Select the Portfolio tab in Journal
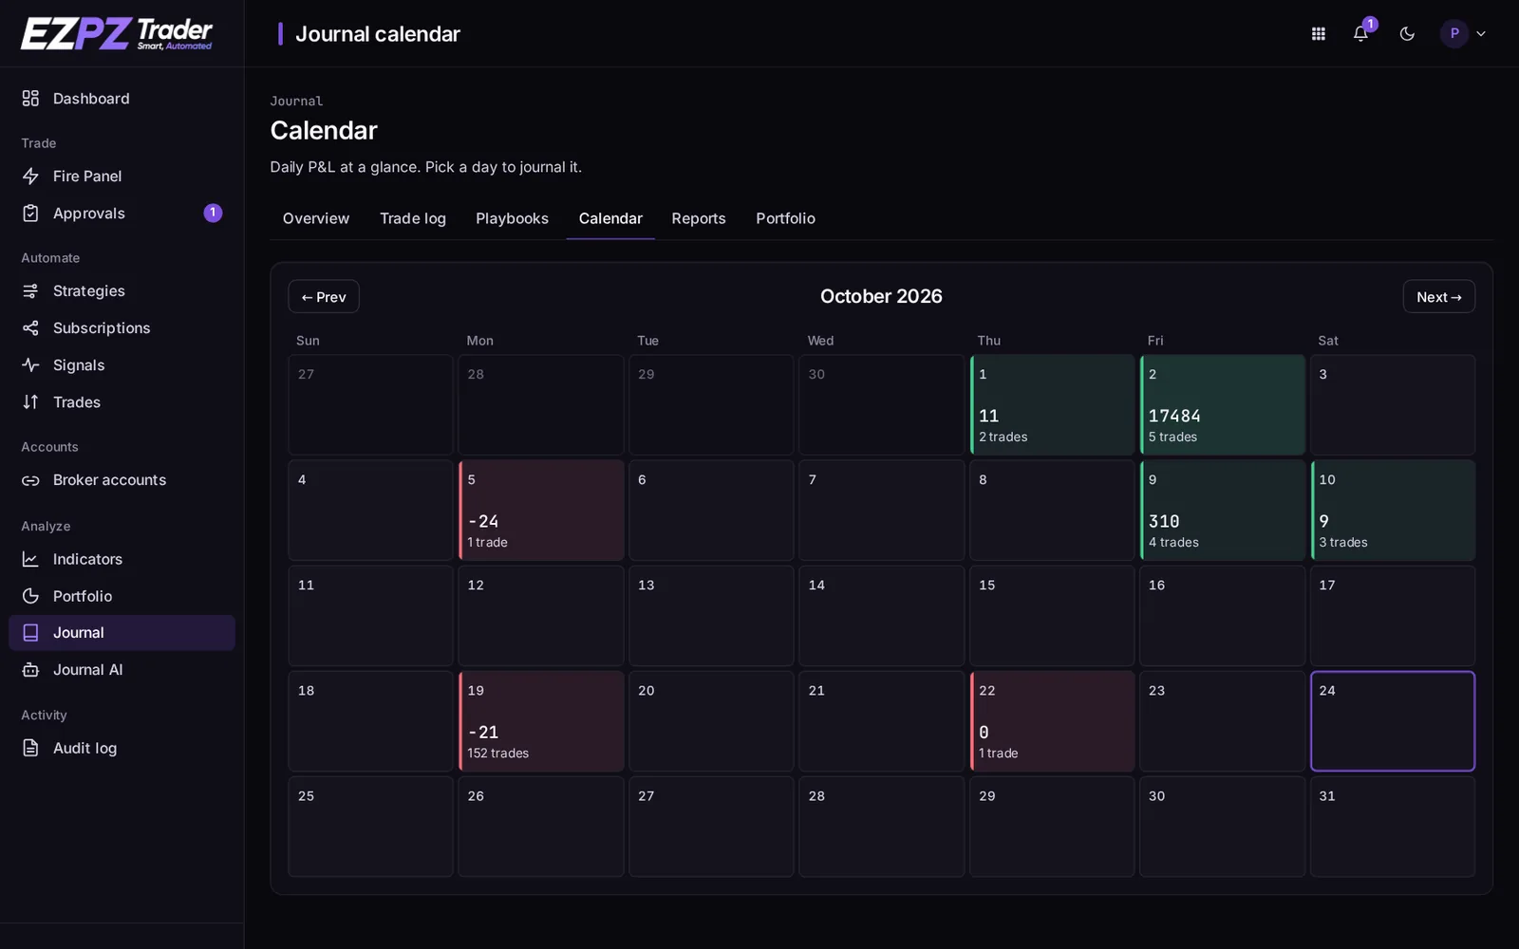This screenshot has width=1519, height=949. (785, 218)
